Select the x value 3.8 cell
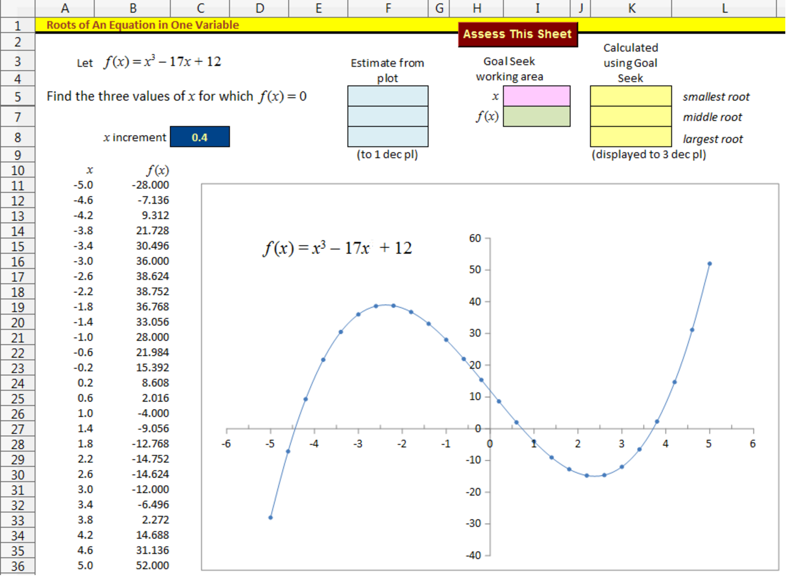787x581 pixels. [85, 520]
